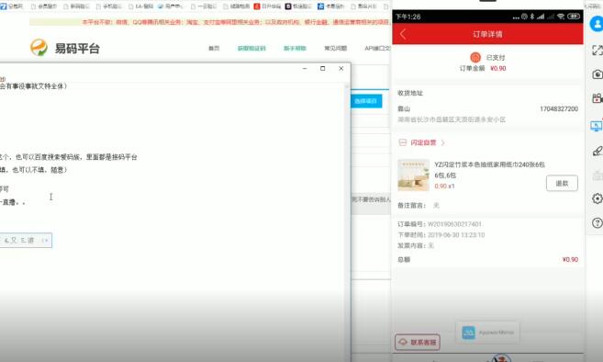Maximize the front text window
Viewport: 603px width, 362px height.
[323, 69]
